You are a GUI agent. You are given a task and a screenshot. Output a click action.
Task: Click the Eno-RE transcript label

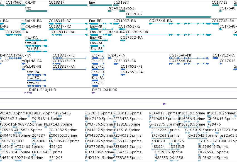pyautogui.click(x=95, y=21)
